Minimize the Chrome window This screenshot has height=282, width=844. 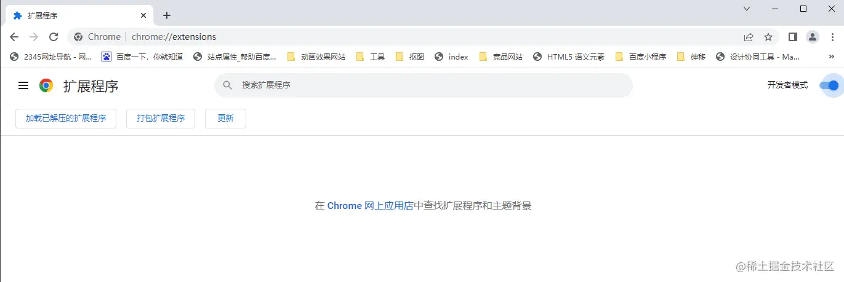pos(775,9)
